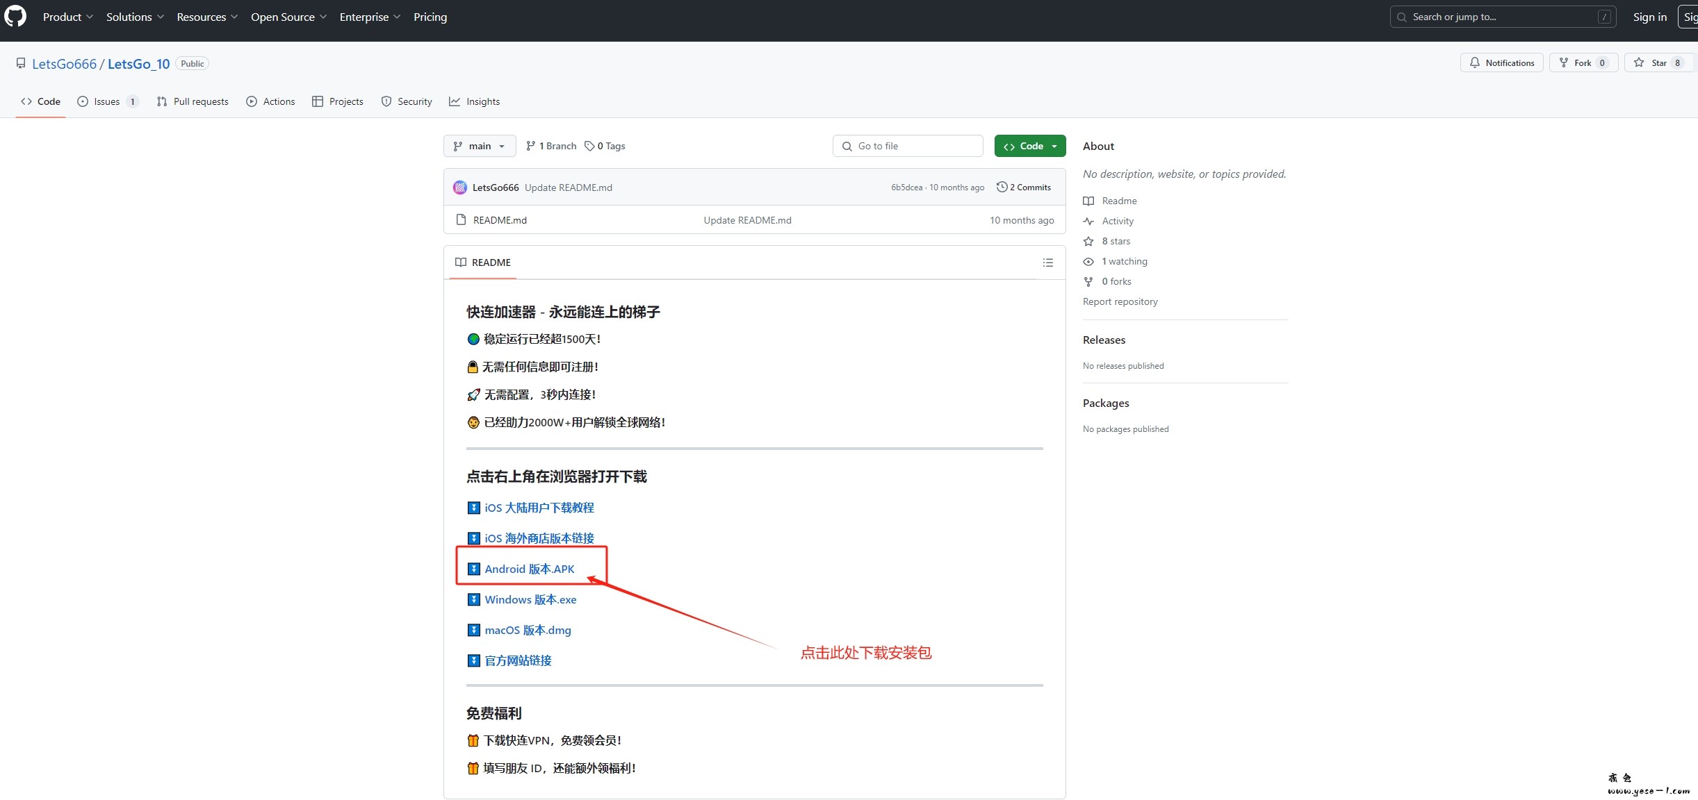Viewport: 1698px width, 800px height.
Task: Click the Sign in button
Action: click(1649, 17)
